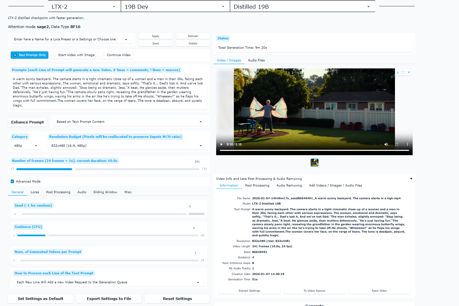459x306 pixels.
Task: Open the gallery preview in fullscreen
Action: coord(403,72)
